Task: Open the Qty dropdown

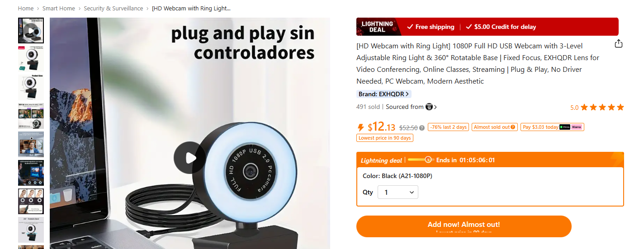Action: pyautogui.click(x=398, y=192)
